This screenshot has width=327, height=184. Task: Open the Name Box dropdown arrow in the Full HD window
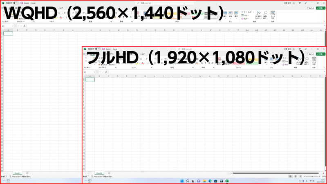[94, 72]
